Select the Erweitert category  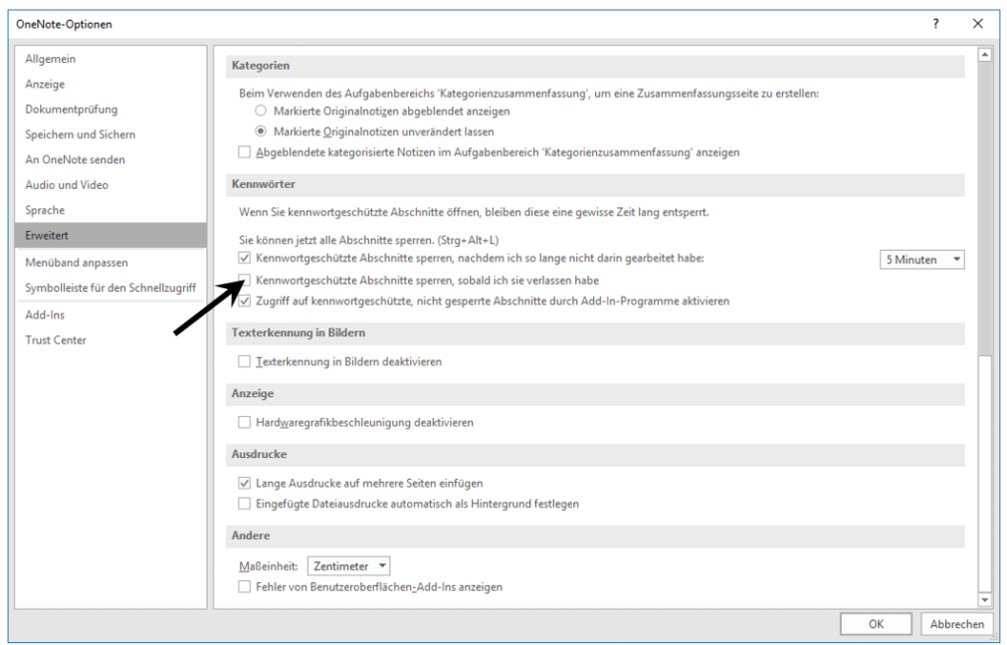(x=110, y=235)
